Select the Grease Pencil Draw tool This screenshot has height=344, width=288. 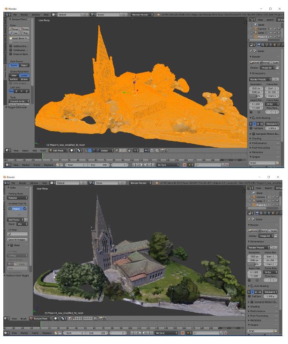[14, 29]
